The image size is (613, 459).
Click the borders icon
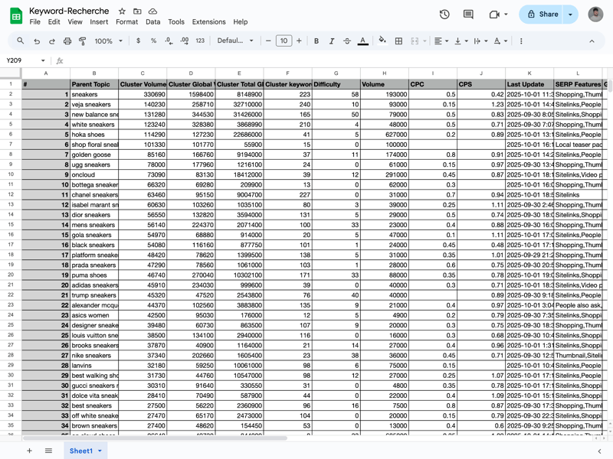pos(398,41)
